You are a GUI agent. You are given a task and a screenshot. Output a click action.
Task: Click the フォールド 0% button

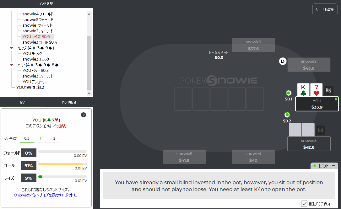click(x=29, y=153)
